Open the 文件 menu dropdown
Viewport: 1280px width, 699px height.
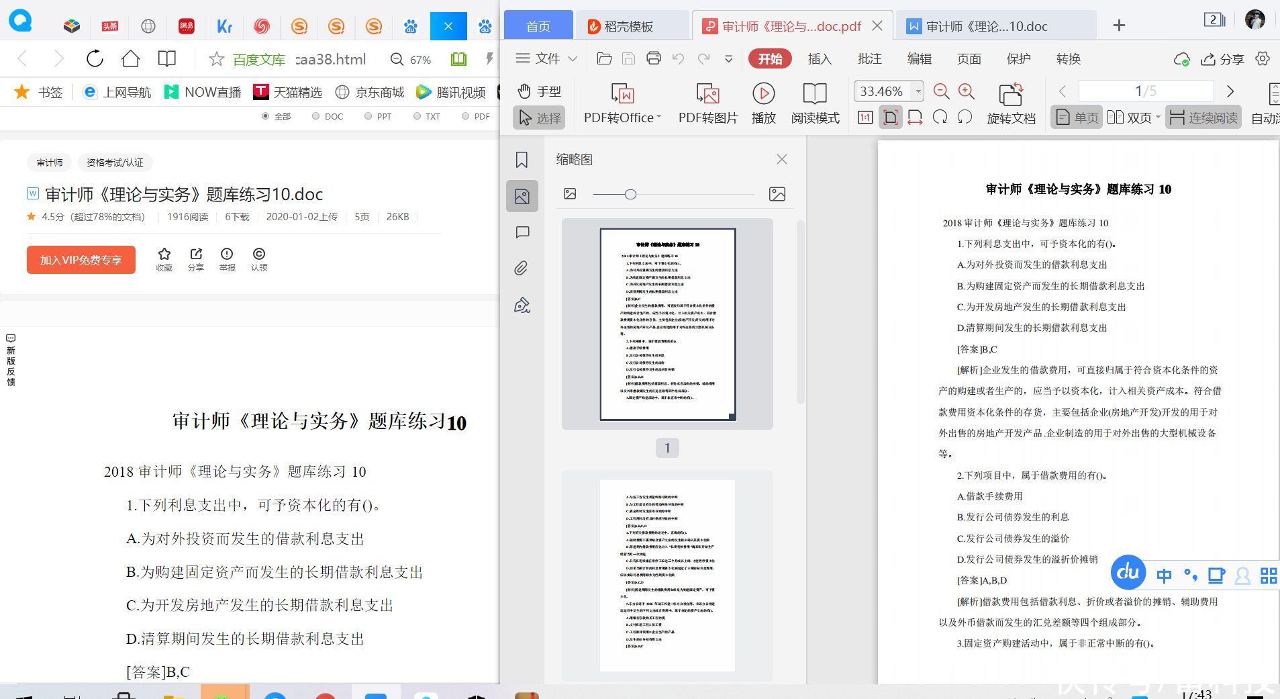point(546,58)
